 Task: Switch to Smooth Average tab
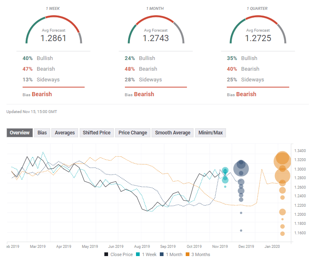(x=173, y=133)
